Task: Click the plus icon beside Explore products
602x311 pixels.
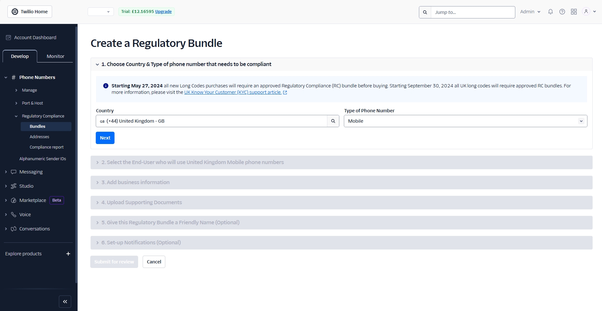Action: 68,254
